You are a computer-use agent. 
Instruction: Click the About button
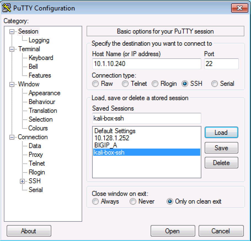tap(29, 231)
